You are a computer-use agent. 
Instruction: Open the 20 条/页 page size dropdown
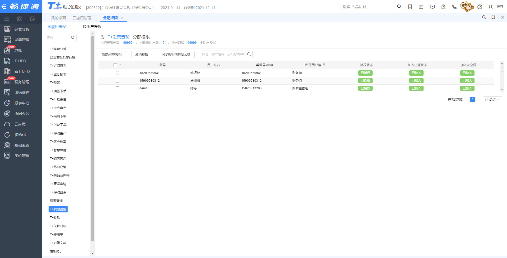coord(492,99)
